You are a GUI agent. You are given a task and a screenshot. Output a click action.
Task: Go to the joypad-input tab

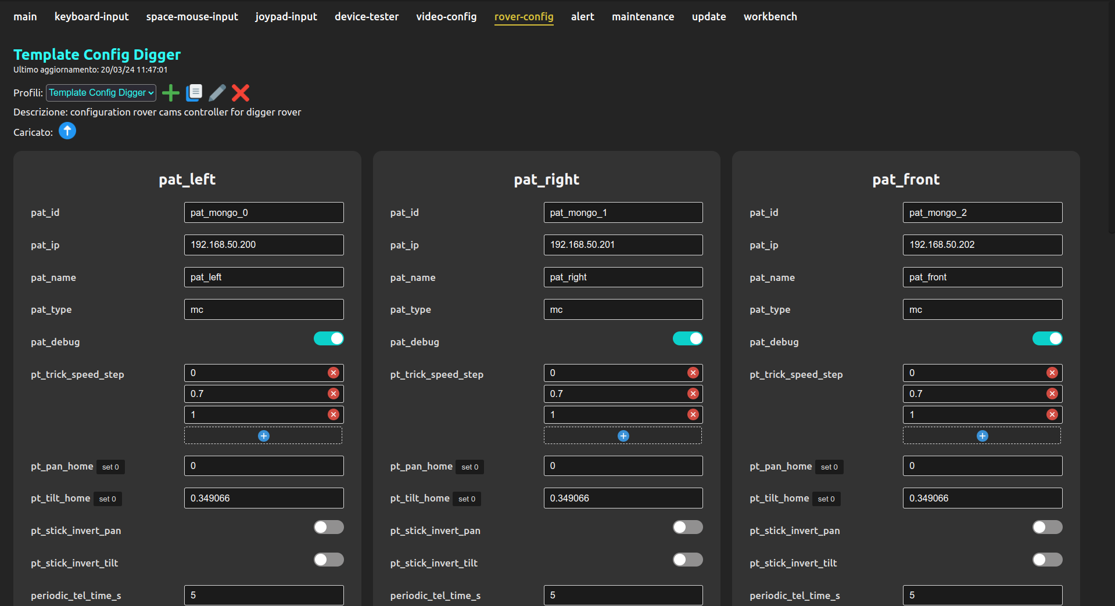[x=286, y=17]
